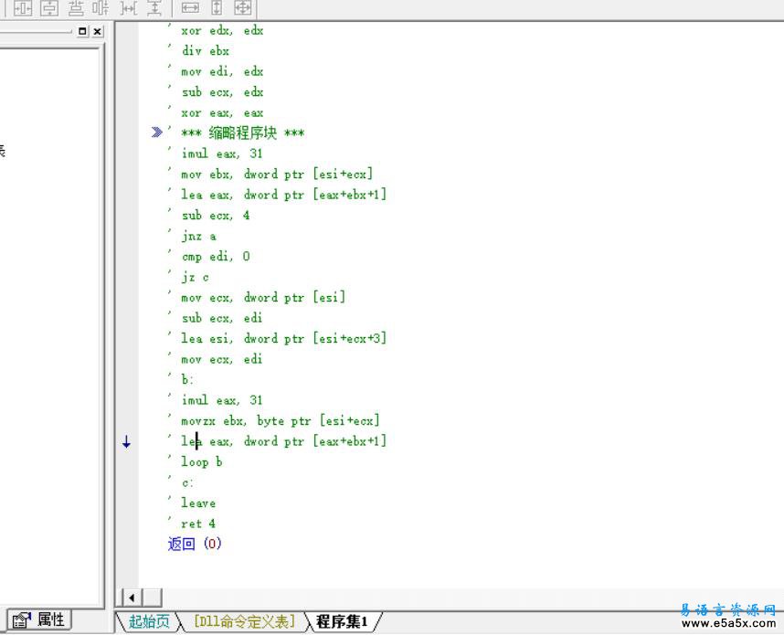
Task: Select the 程序集1 tab
Action: (x=342, y=621)
